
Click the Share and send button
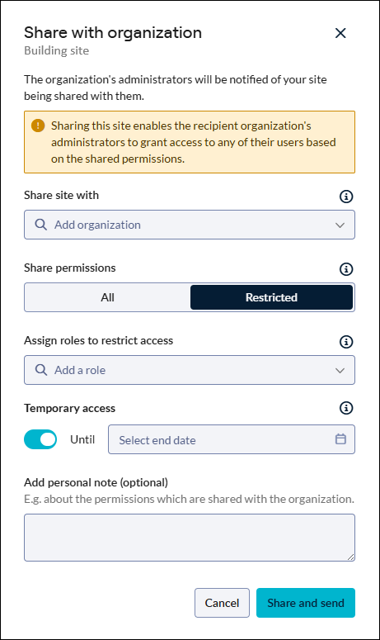pos(306,603)
